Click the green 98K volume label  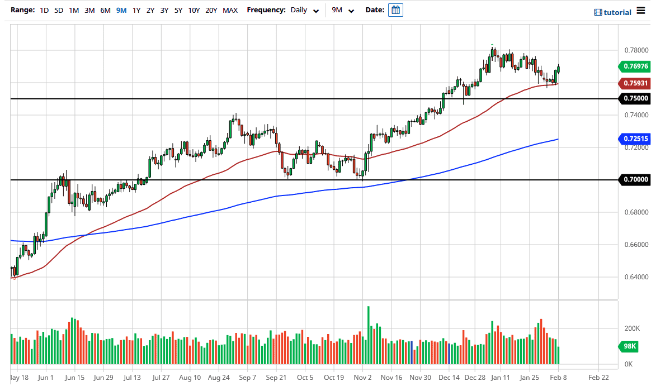tap(629, 346)
